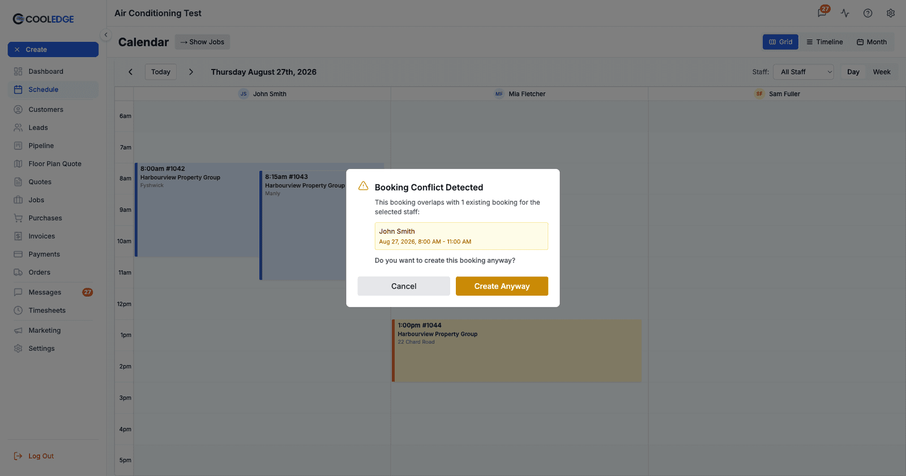Open the settings gear in header

[x=891, y=13]
